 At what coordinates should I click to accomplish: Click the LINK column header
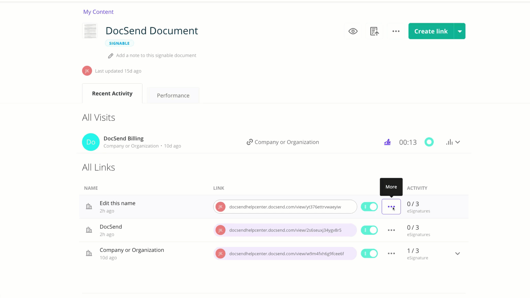coord(218,188)
